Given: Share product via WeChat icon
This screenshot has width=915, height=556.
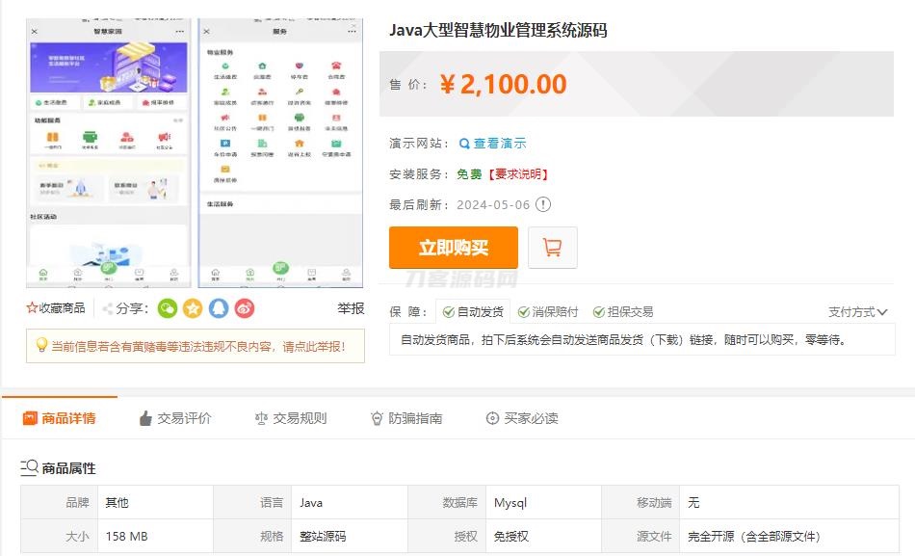Looking at the screenshot, I should (168, 308).
